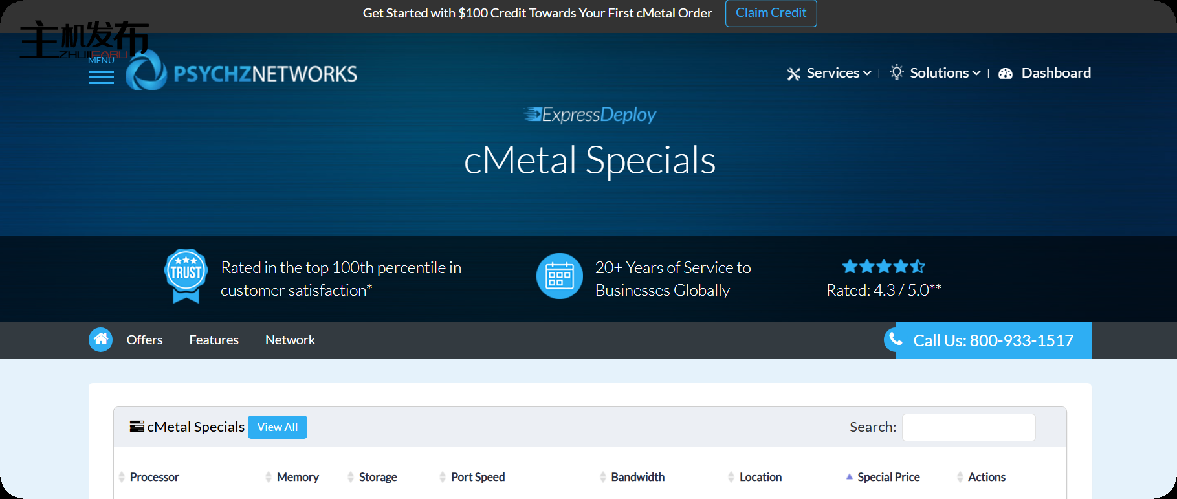This screenshot has height=499, width=1177.
Task: Click the View All button
Action: pyautogui.click(x=277, y=427)
